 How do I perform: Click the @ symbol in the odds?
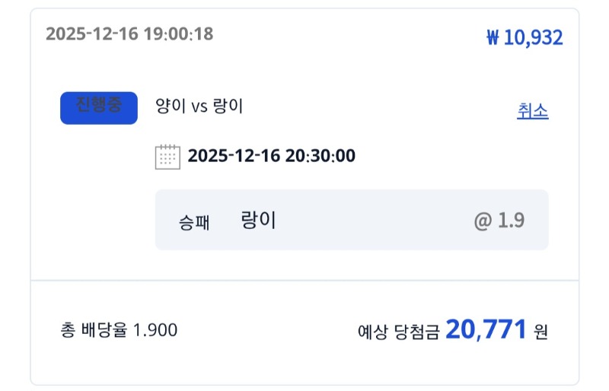click(483, 221)
